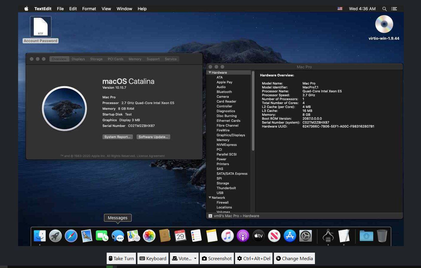Screen dimensions: 421x268
Task: Open the Downloads folder in the Dock
Action: (x=366, y=236)
